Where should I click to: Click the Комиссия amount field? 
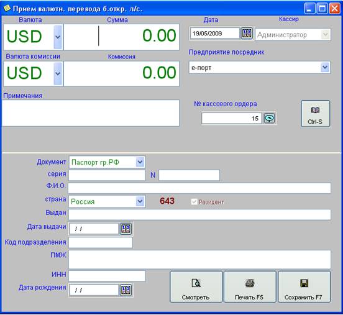(121, 74)
